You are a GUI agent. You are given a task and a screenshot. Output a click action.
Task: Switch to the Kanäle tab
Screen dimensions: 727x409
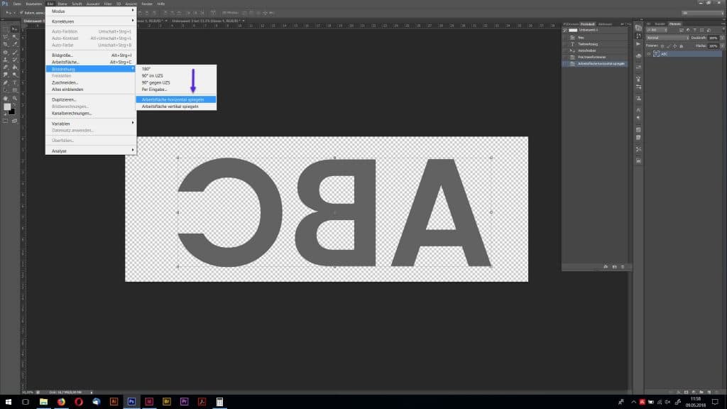(660, 24)
